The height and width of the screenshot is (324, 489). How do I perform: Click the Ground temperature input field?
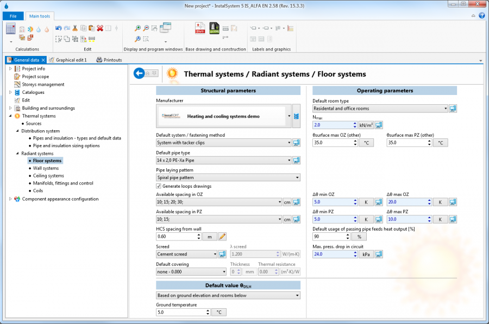(179, 312)
